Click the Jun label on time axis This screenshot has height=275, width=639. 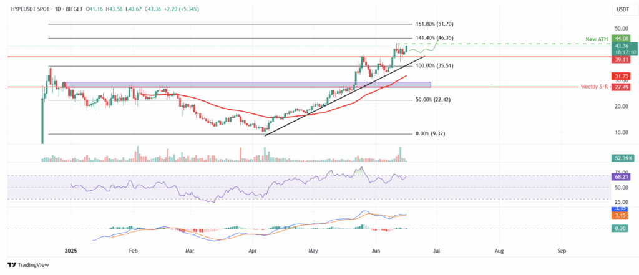coord(374,251)
